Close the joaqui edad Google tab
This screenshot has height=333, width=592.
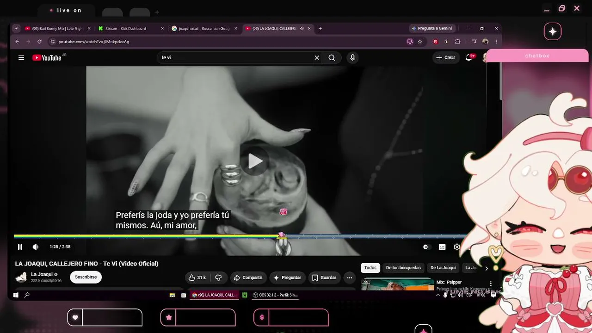click(236, 28)
